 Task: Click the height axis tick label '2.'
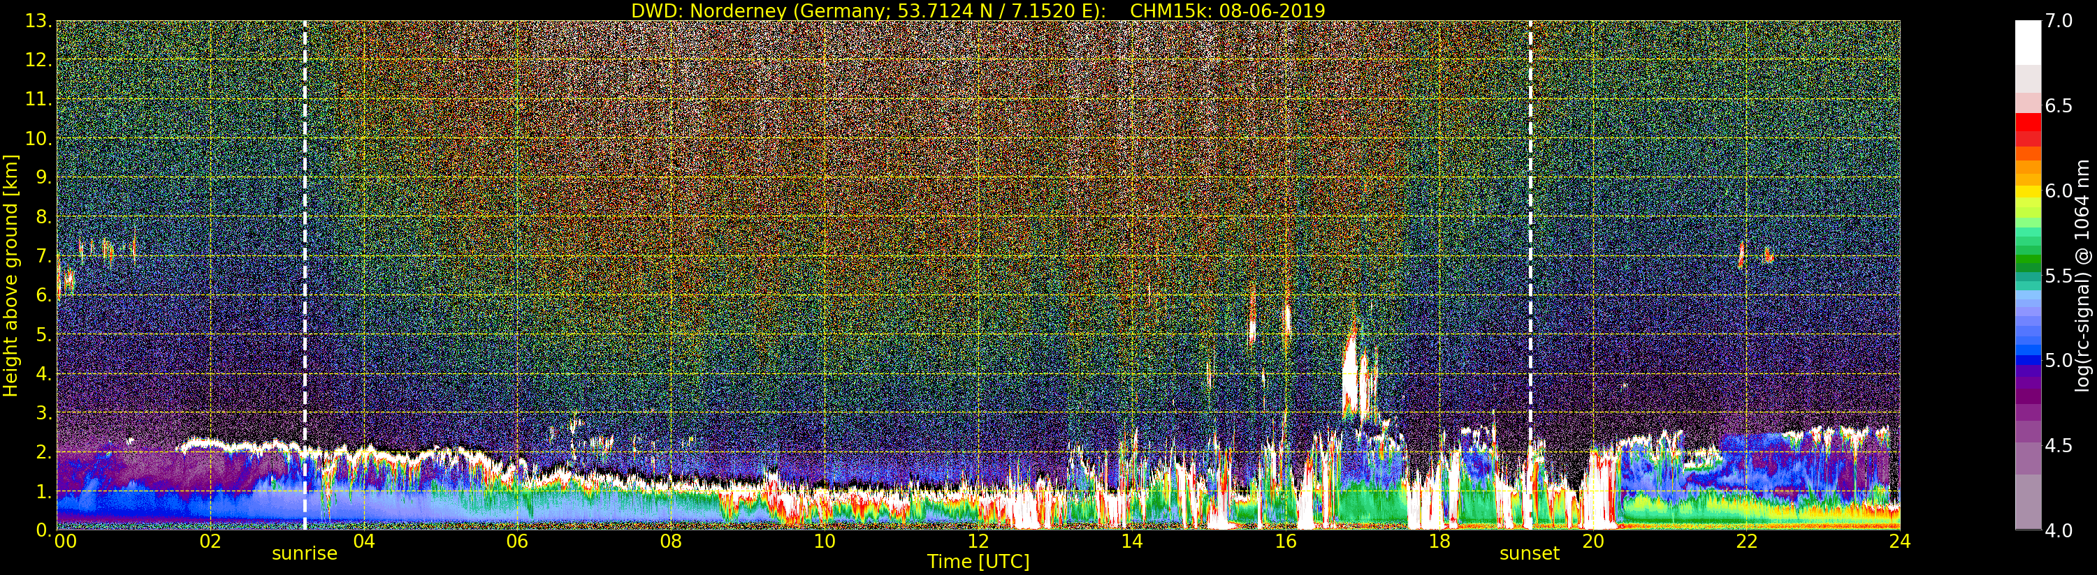43,451
